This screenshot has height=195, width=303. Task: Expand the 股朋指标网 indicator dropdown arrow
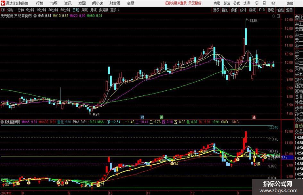coord(2,122)
